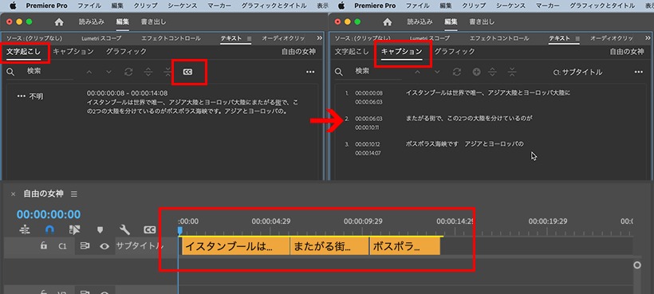Close the 自由の女神 timeline tab
The height and width of the screenshot is (294, 654).
(13, 194)
